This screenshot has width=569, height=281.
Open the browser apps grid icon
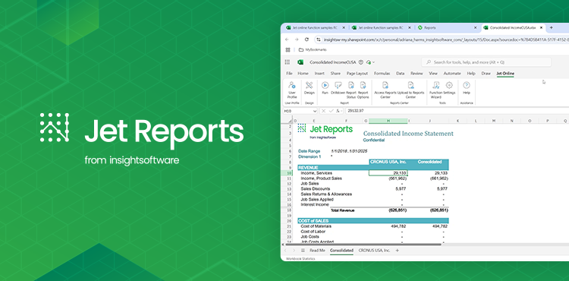[x=288, y=49]
